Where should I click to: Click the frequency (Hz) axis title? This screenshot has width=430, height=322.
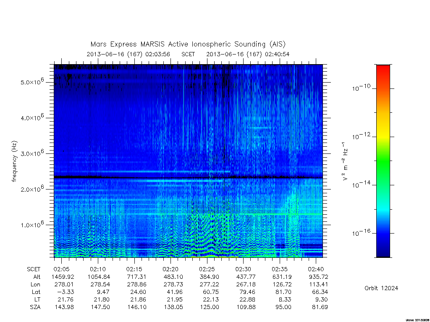click(x=14, y=161)
